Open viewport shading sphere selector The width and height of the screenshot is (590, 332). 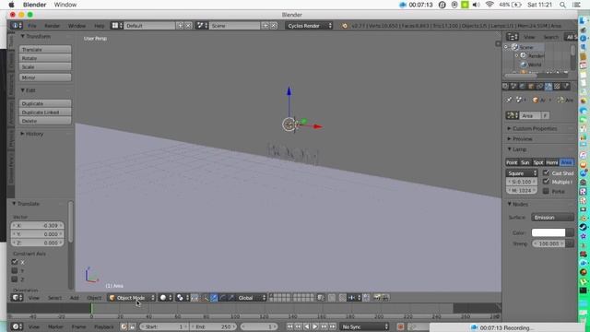pos(165,297)
